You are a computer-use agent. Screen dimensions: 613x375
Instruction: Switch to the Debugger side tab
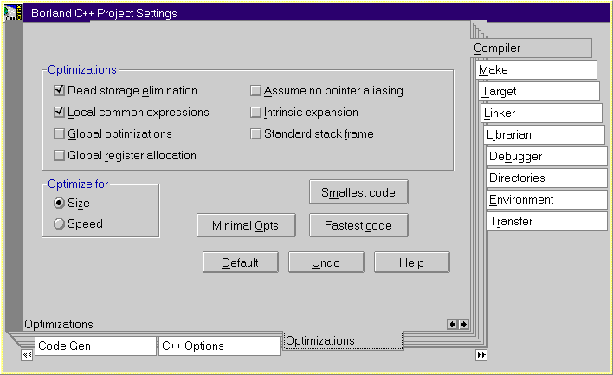coord(547,157)
